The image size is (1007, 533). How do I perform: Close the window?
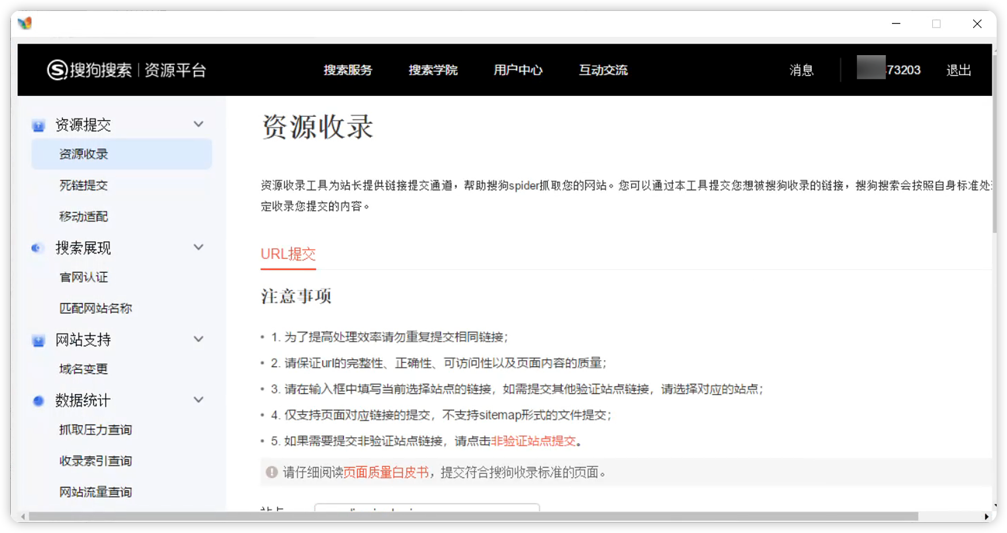point(977,24)
